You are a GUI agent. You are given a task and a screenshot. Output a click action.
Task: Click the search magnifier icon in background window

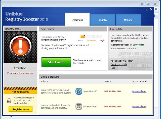point(156,9)
